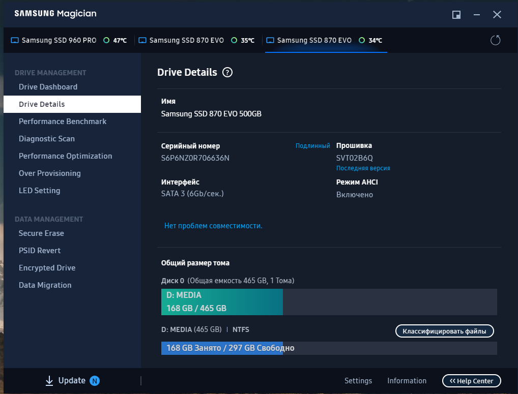Click the Samsung SSD 960 PRO drive icon
The image size is (518, 394).
tap(15, 40)
